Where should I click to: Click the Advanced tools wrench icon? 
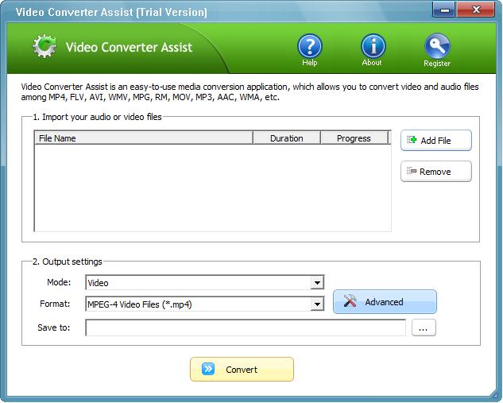pyautogui.click(x=350, y=302)
